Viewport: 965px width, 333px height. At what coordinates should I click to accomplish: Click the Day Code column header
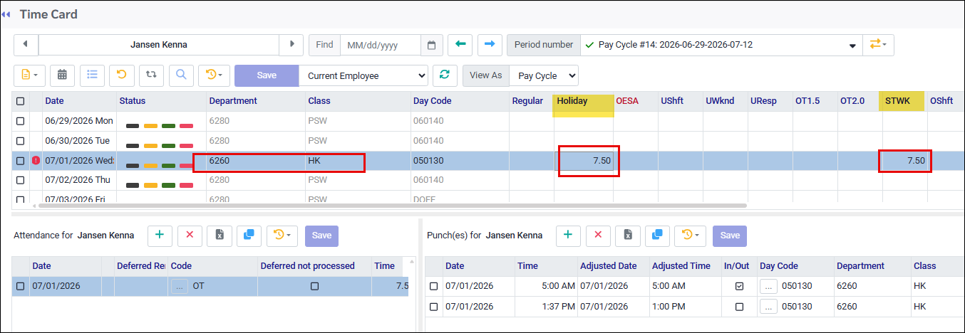459,101
